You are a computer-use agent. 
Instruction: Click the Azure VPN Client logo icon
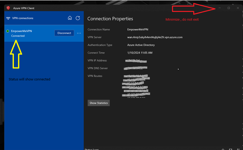click(x=8, y=8)
